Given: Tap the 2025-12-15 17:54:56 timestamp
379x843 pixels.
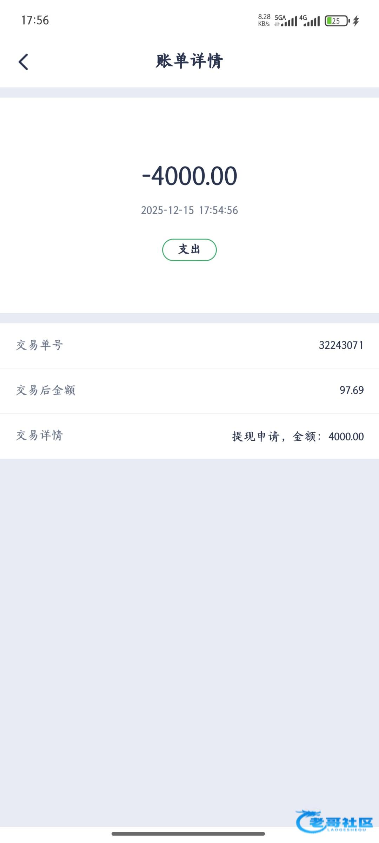Looking at the screenshot, I should (189, 210).
